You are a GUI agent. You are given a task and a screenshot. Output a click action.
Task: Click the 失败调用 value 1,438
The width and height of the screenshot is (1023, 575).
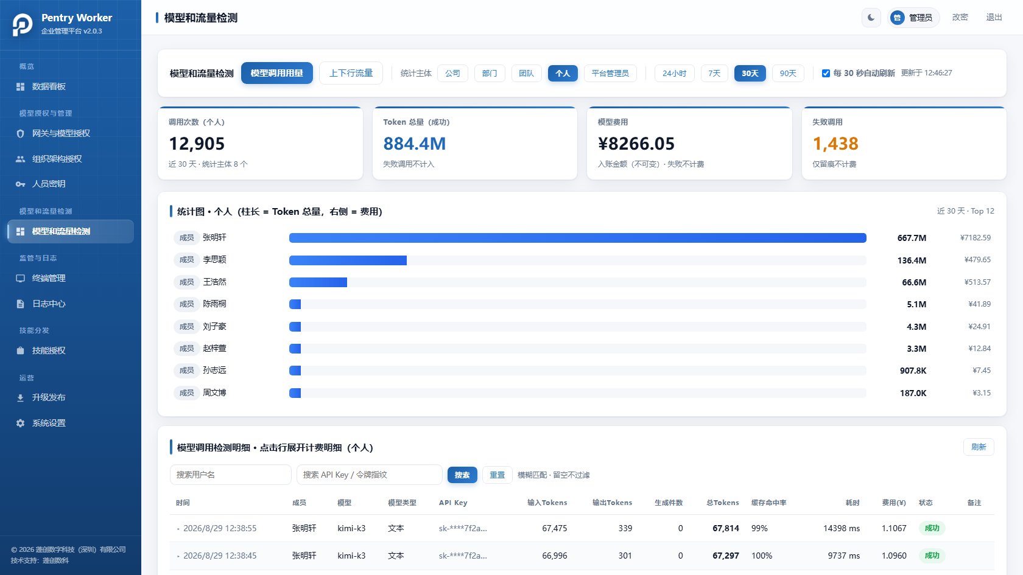(835, 144)
